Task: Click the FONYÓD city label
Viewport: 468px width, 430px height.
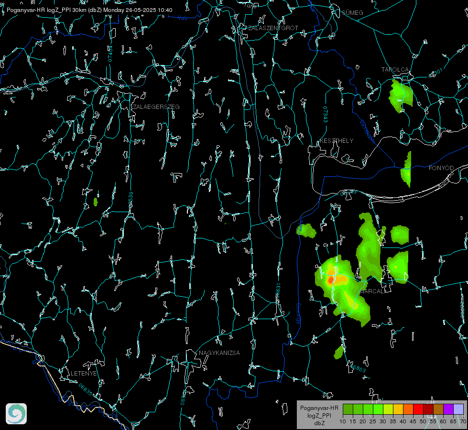Action: [441, 168]
